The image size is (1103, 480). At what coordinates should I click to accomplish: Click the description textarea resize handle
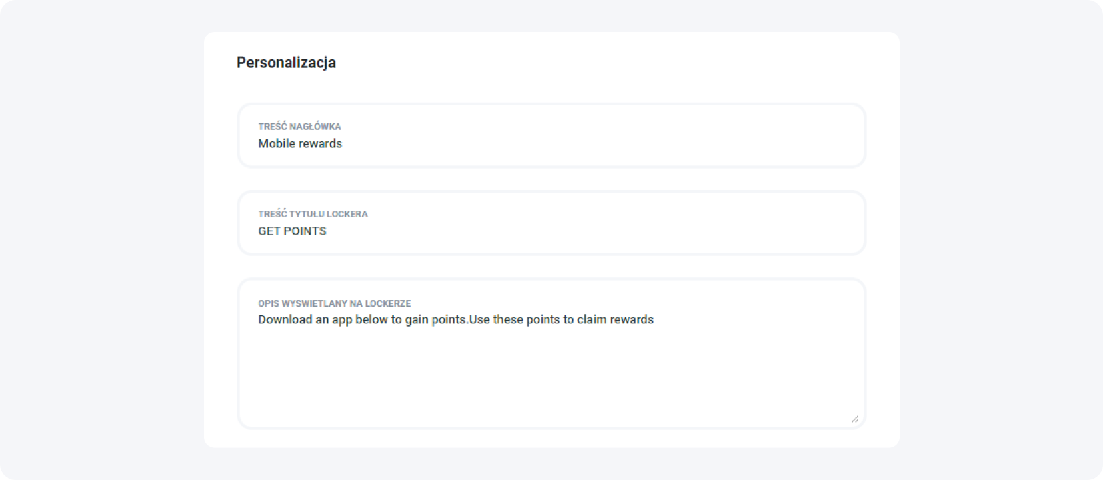[854, 419]
